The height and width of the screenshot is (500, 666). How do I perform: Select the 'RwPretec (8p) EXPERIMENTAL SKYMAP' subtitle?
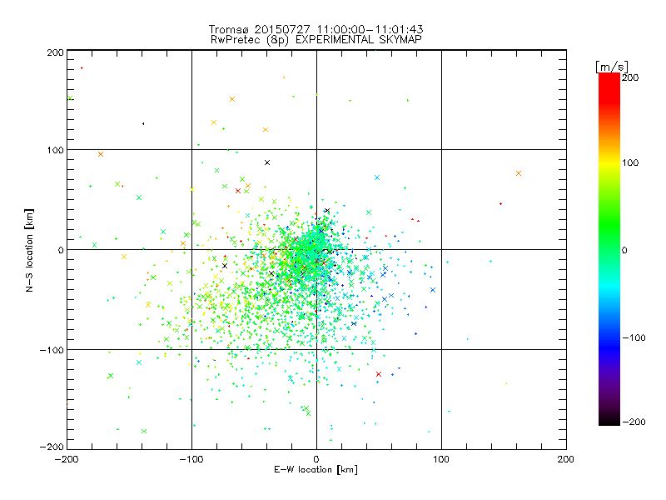point(316,39)
